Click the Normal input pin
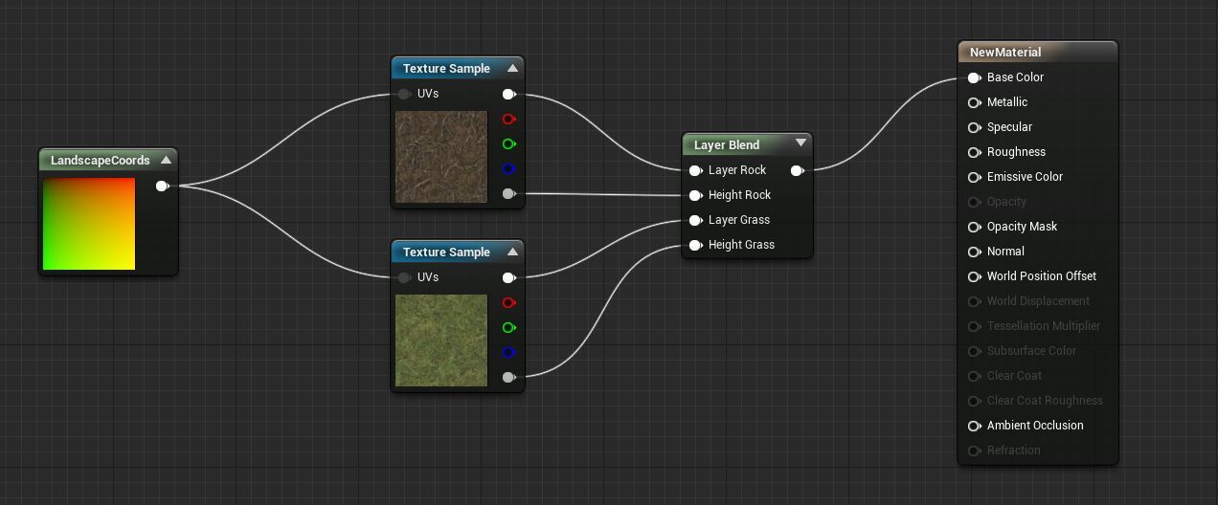Viewport: 1218px width, 505px height. click(x=975, y=252)
